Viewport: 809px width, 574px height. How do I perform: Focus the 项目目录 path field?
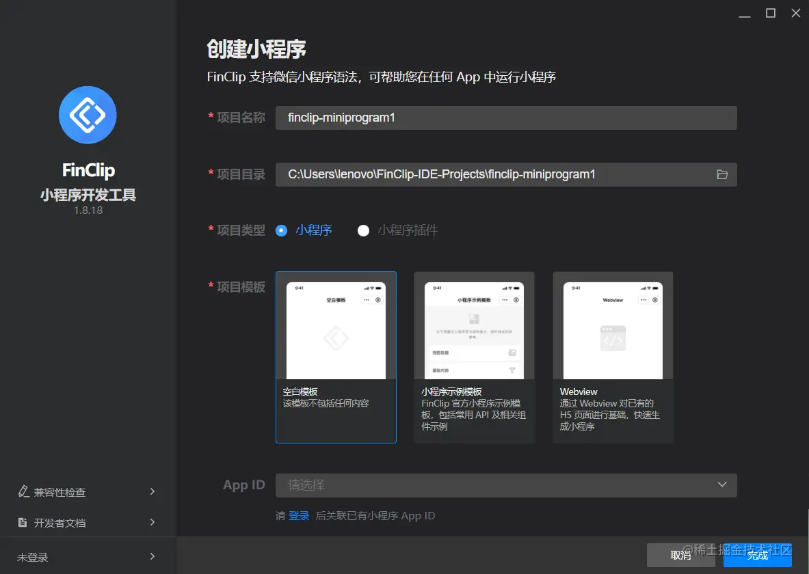pyautogui.click(x=506, y=175)
